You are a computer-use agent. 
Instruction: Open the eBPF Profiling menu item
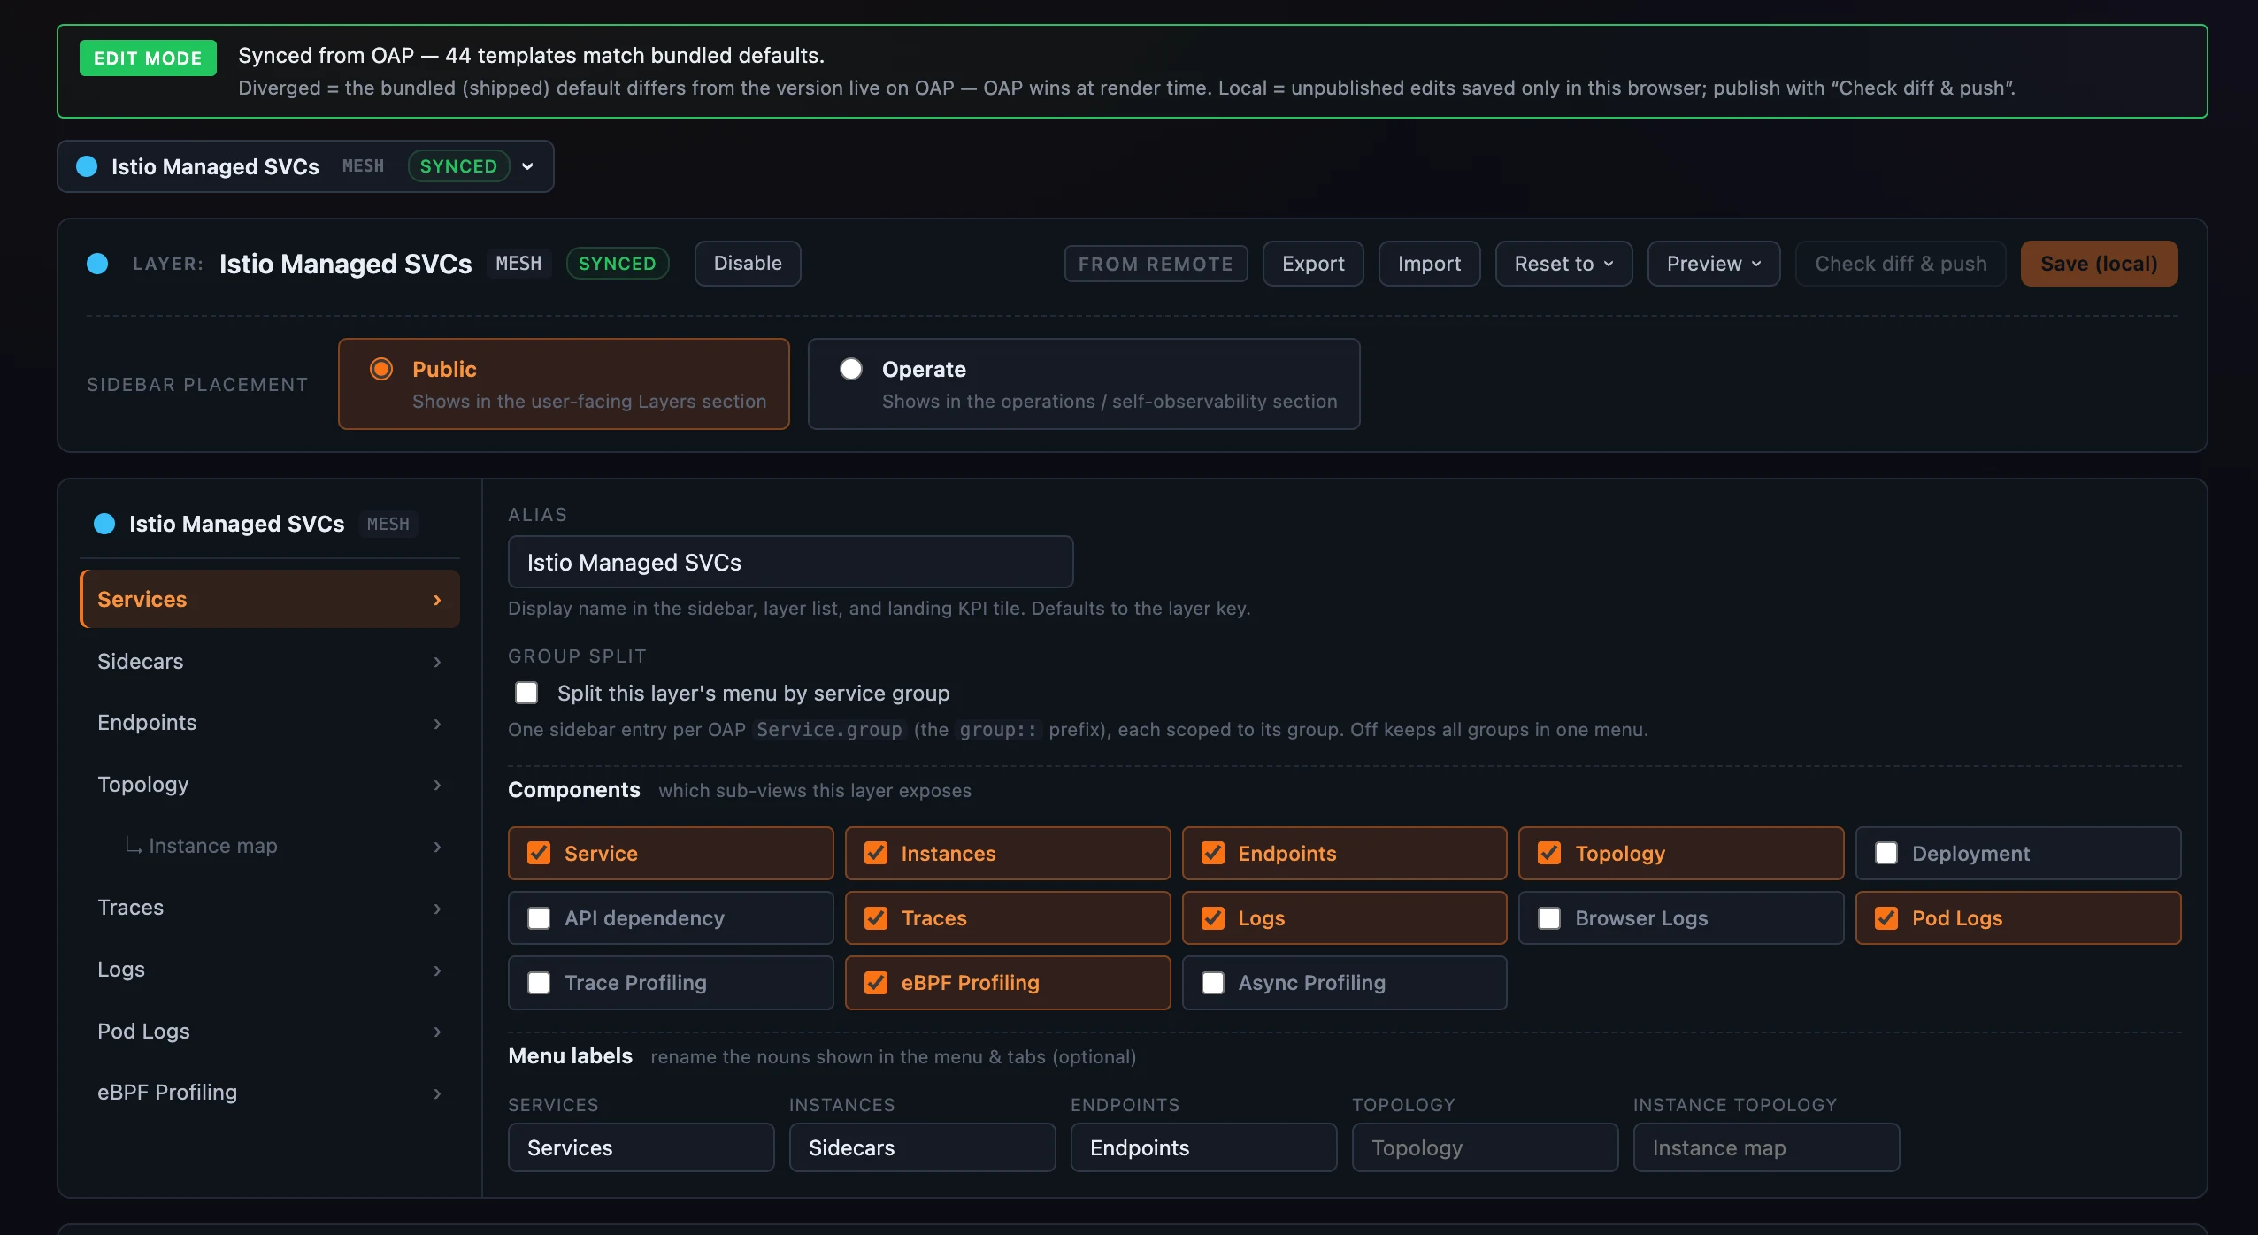pos(270,1093)
